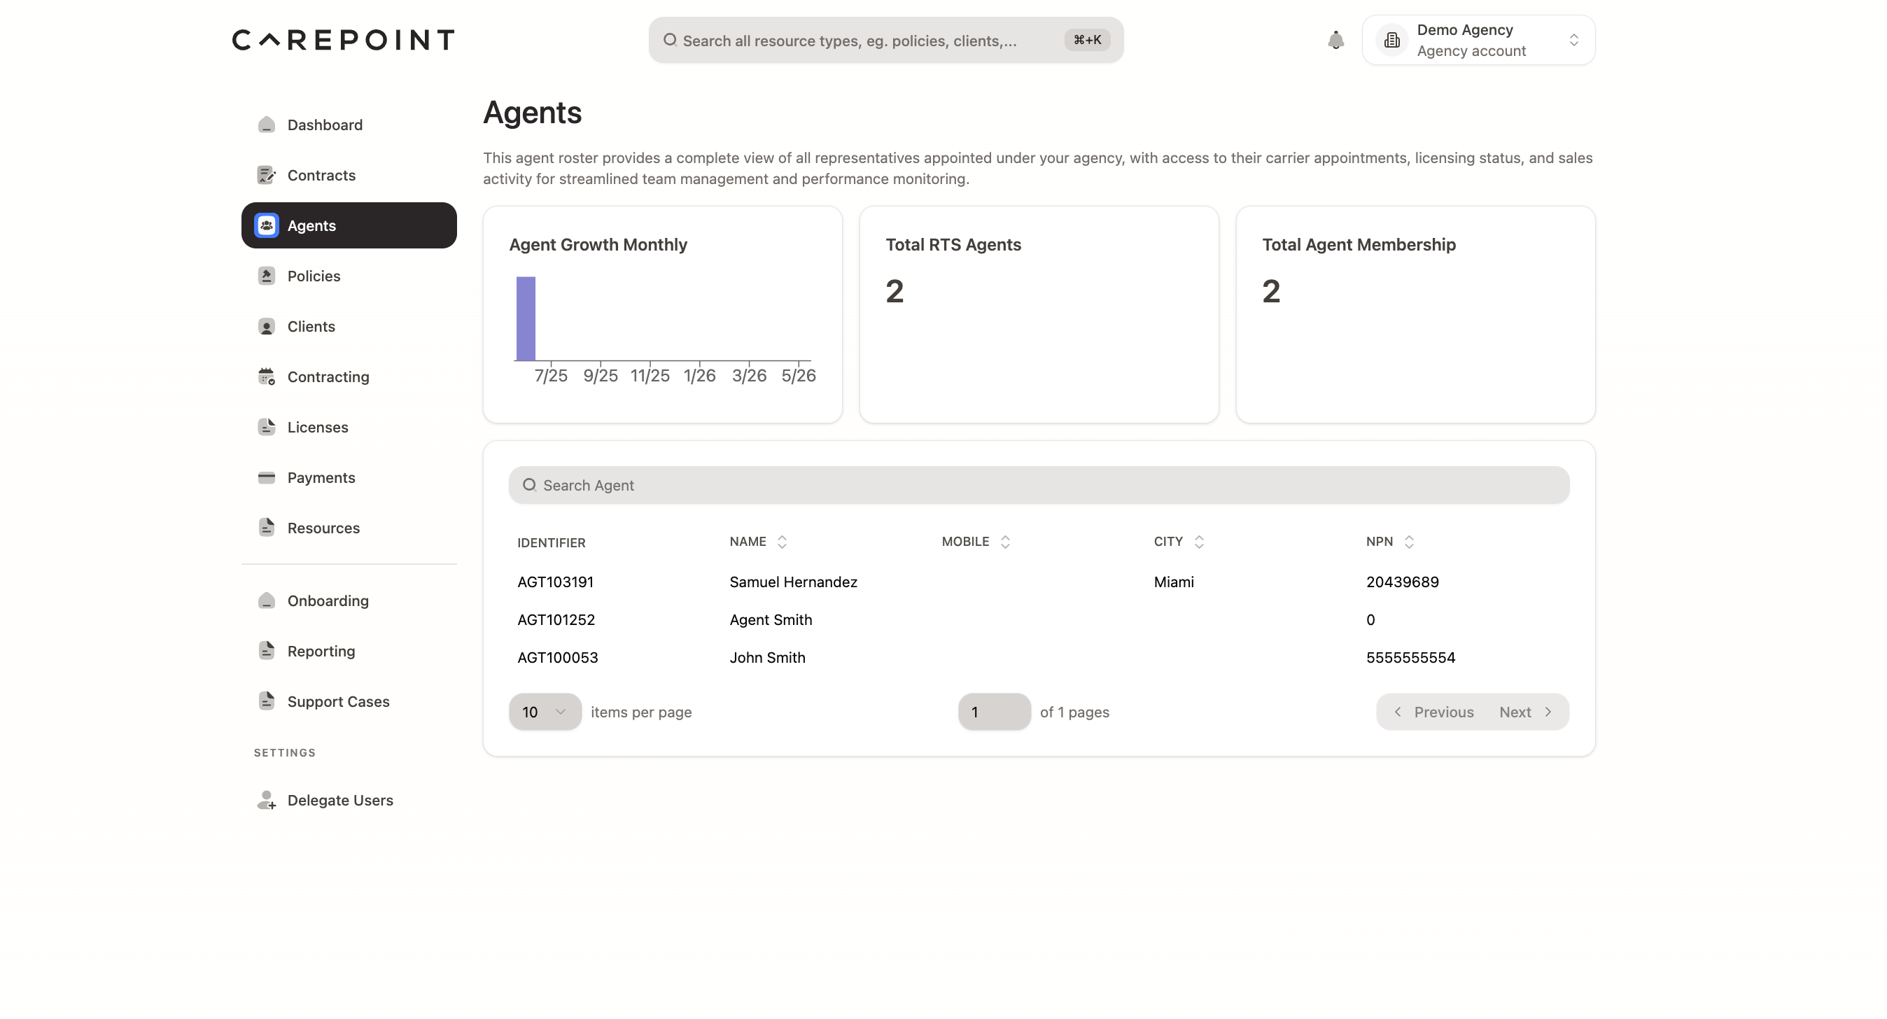Screen dimensions: 1887x1019
Task: Sort agents by NPN column arrows
Action: [x=1410, y=542]
